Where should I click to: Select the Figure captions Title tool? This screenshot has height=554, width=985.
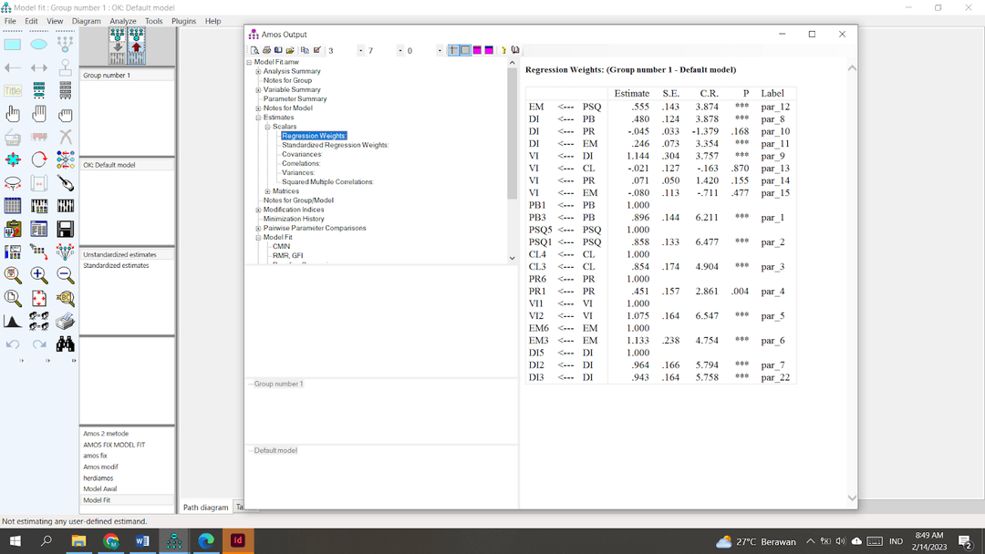click(x=13, y=91)
